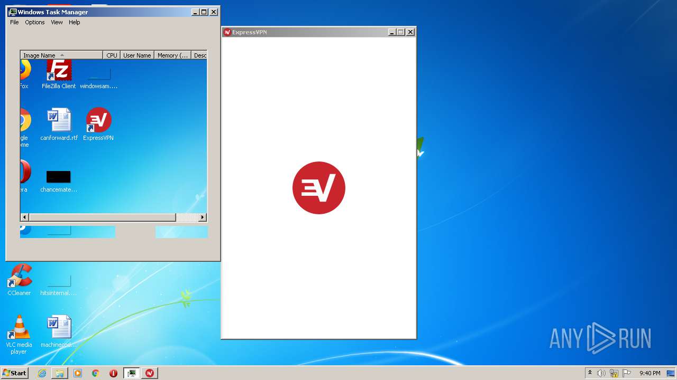Switch to ExpressVPN via its taskbar button
The image size is (677, 380).
point(150,373)
